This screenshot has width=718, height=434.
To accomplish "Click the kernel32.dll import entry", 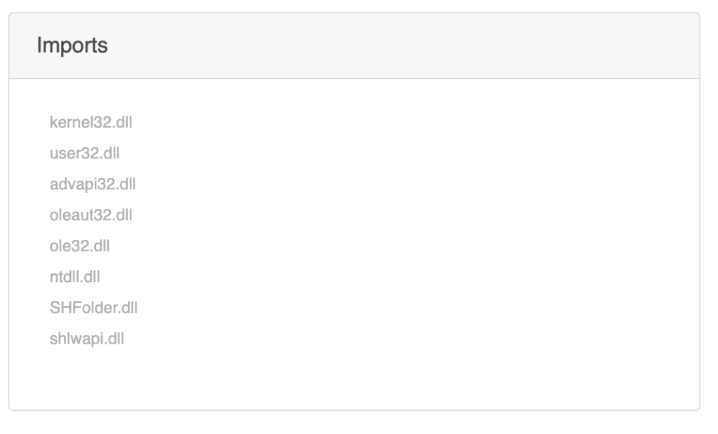I will (x=91, y=123).
